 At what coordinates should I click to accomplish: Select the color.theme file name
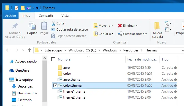tap(72, 86)
